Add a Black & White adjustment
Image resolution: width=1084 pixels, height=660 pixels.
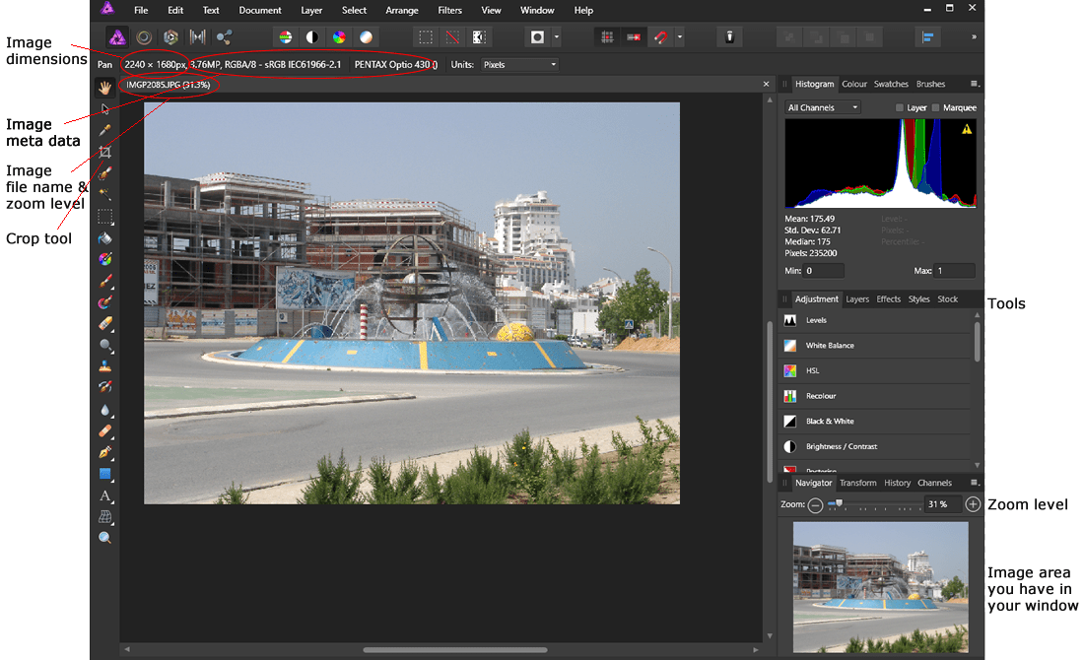pos(876,422)
